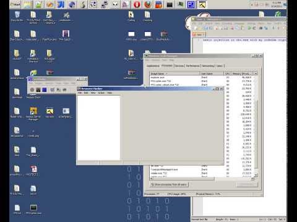The height and width of the screenshot is (222, 297).
Task: Sort processes by User Name column
Action: pyautogui.click(x=212, y=73)
